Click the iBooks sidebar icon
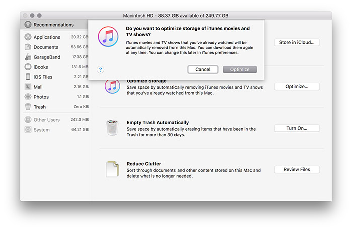Screen dimensions: 352x230 tap(28, 67)
